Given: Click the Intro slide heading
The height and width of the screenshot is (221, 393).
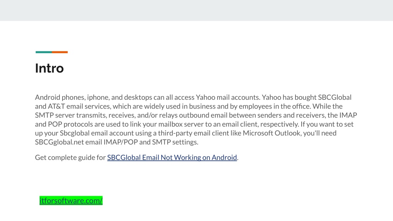Looking at the screenshot, I should click(x=50, y=68).
